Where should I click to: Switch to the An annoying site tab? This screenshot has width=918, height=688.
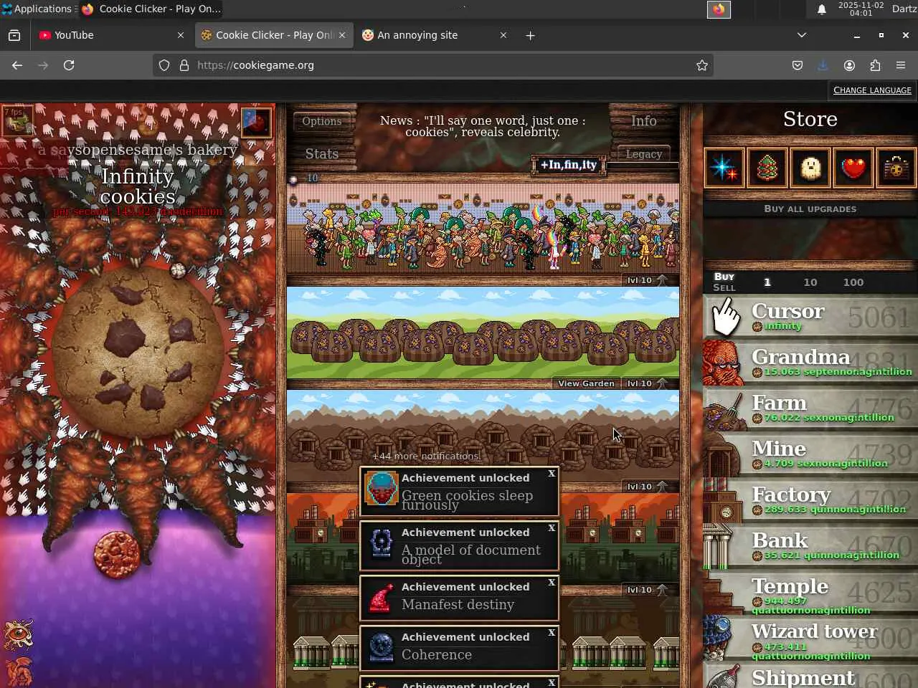click(x=435, y=35)
